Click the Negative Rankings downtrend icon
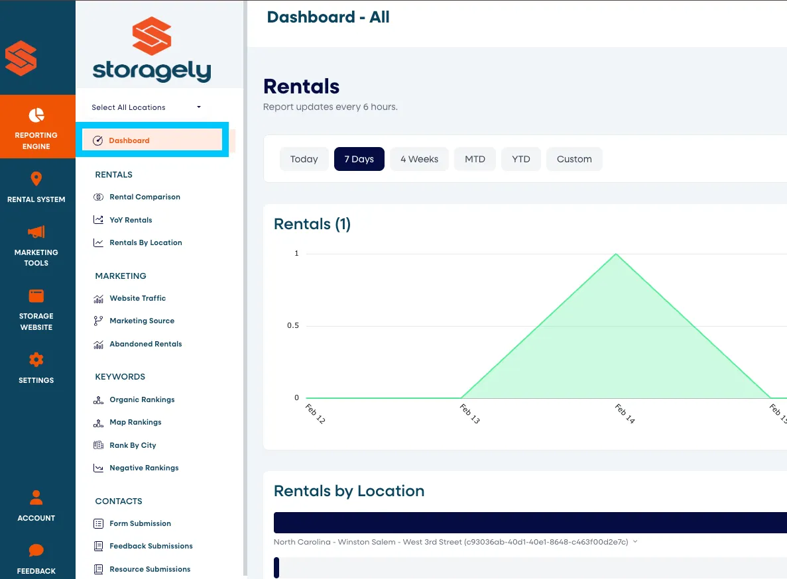Image resolution: width=787 pixels, height=579 pixels. (98, 468)
